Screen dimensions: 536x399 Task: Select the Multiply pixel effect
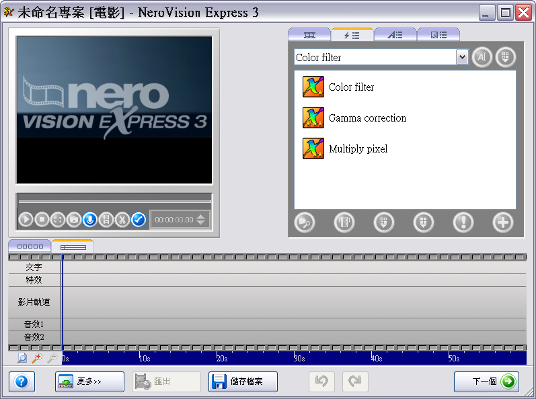point(345,148)
